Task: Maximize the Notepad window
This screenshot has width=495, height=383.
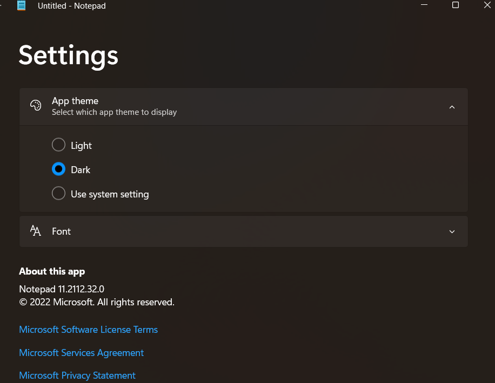Action: coord(456,5)
